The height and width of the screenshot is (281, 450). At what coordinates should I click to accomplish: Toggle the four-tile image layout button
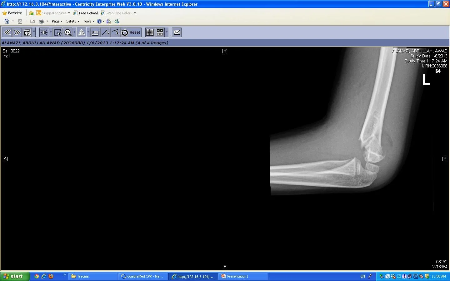tap(160, 32)
